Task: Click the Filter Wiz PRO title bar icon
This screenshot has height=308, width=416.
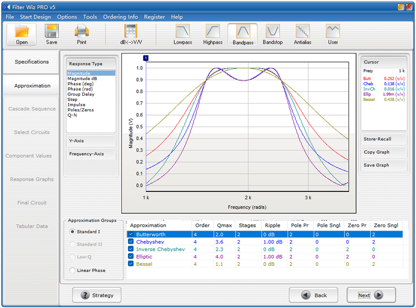Action: click(7, 7)
